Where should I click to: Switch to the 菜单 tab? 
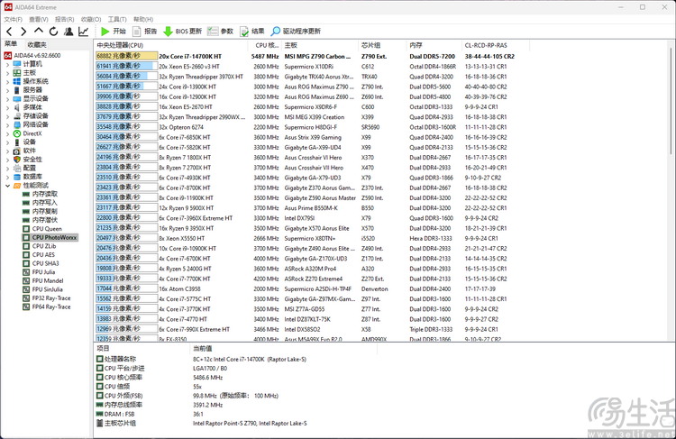(x=11, y=44)
